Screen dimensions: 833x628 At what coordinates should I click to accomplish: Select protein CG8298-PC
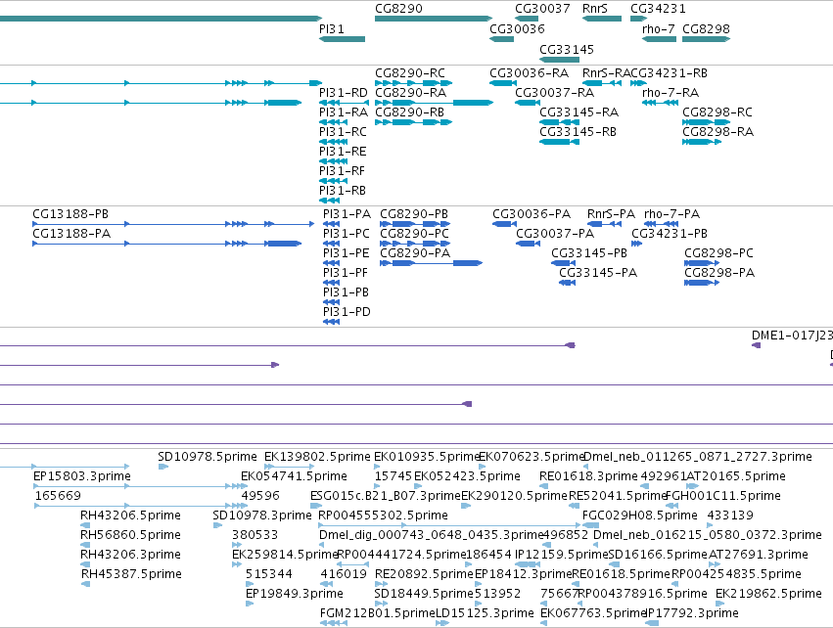pos(718,253)
